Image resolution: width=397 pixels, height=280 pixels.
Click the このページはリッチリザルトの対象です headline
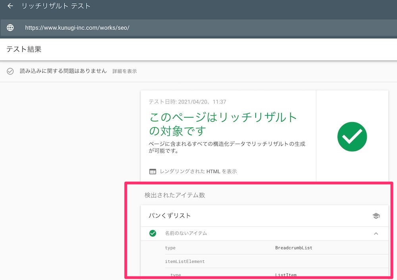click(x=223, y=124)
